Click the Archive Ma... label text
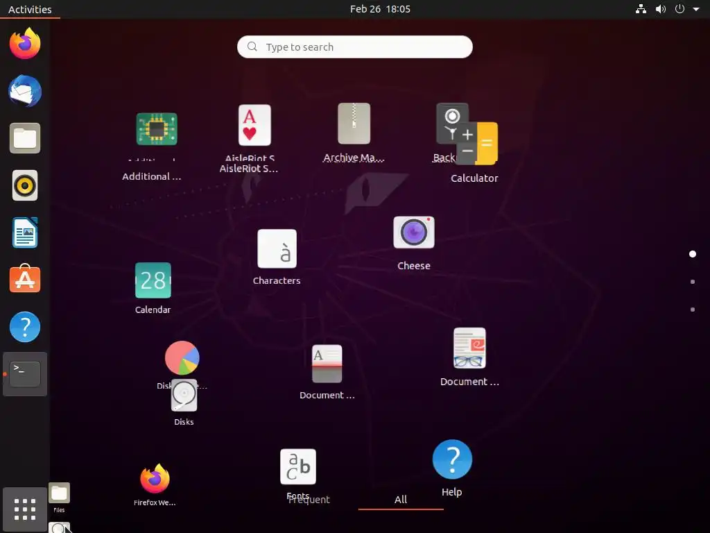The height and width of the screenshot is (533, 710). [354, 158]
